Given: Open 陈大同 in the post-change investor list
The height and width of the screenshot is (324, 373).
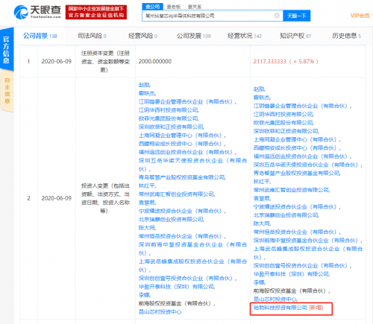Looking at the screenshot, I should tap(262, 223).
